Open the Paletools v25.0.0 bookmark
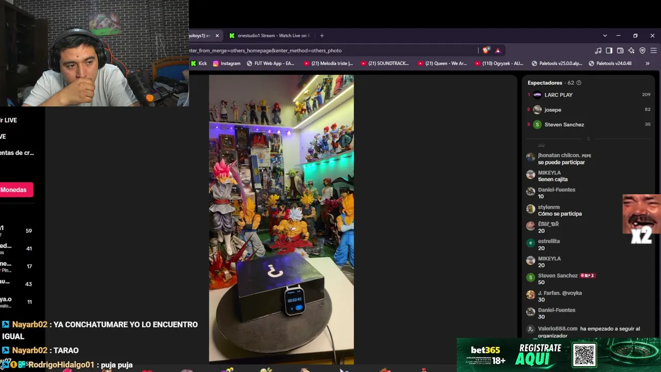 click(557, 64)
